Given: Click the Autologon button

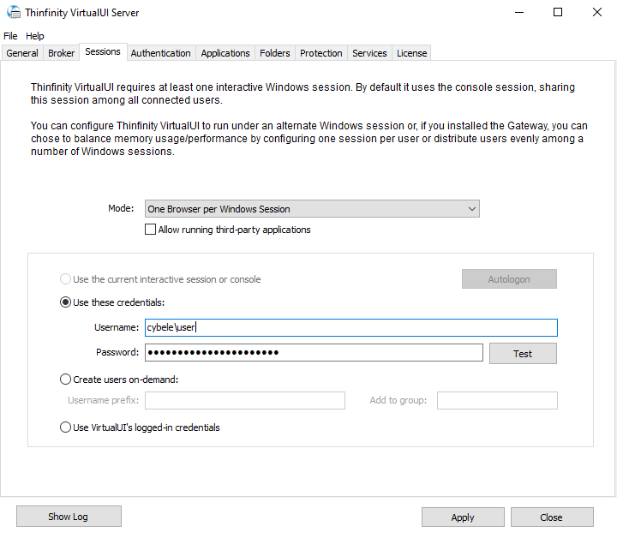Looking at the screenshot, I should (509, 278).
